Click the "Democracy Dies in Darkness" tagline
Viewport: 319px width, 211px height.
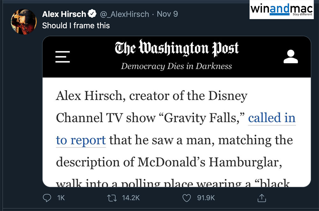point(176,66)
